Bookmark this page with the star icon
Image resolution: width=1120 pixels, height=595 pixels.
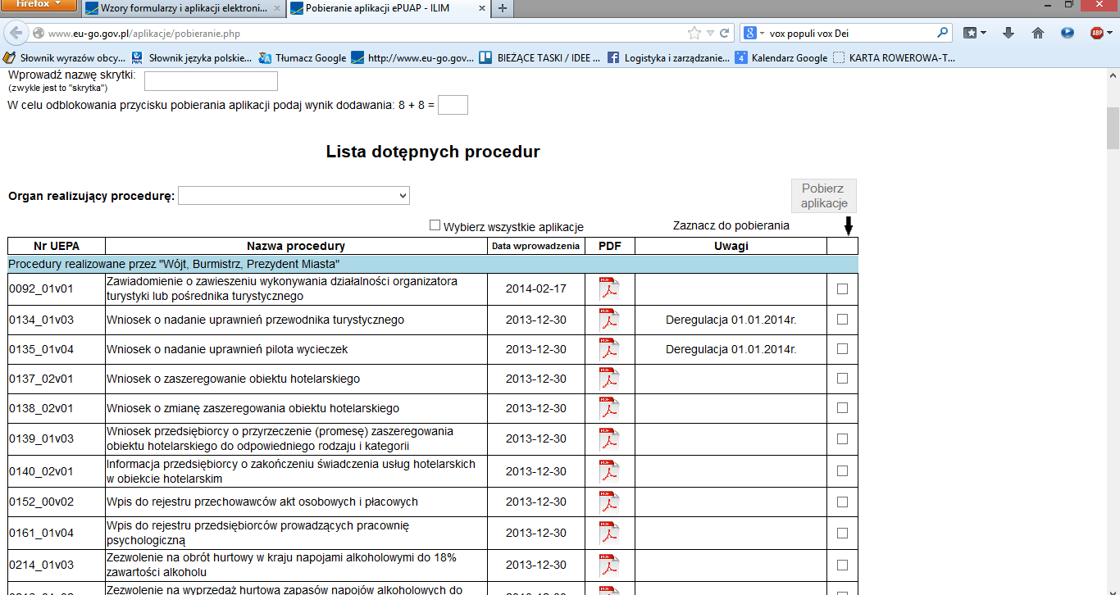pyautogui.click(x=694, y=34)
